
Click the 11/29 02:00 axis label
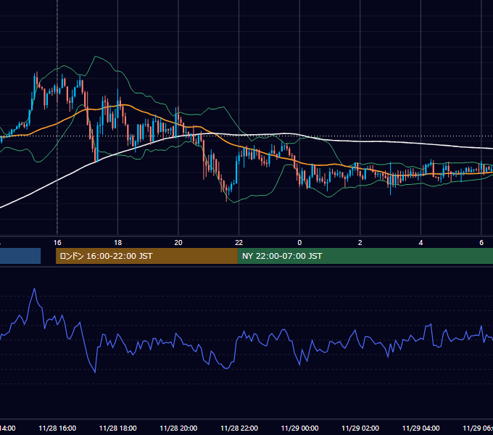coord(360,428)
